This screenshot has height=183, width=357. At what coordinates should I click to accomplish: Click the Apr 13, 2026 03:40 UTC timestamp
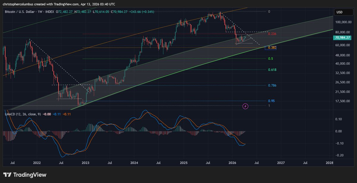click(x=98, y=4)
